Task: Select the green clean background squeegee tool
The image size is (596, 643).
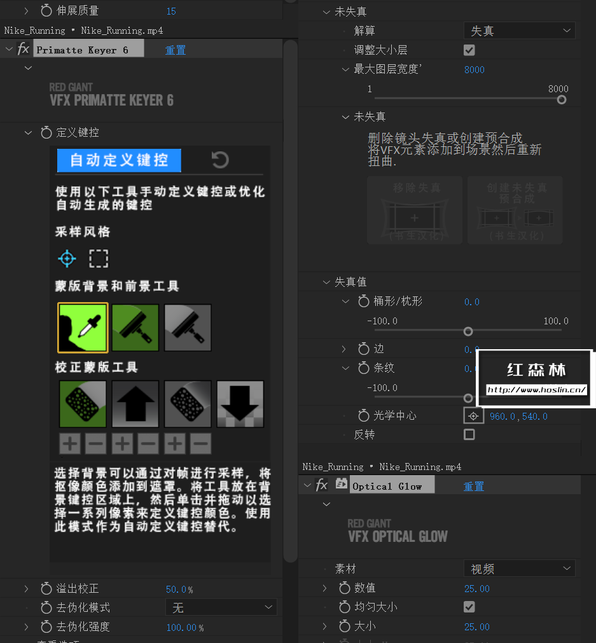Action: click(135, 328)
